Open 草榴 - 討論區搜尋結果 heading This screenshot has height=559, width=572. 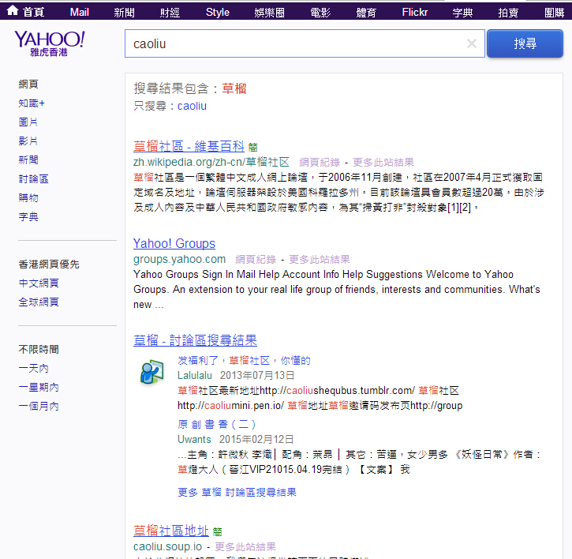click(195, 340)
